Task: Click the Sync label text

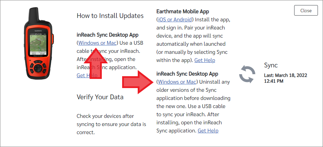Action: [x=271, y=65]
